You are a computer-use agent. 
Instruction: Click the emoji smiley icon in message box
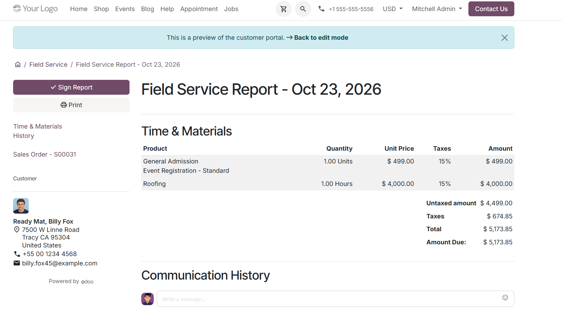coord(505,298)
